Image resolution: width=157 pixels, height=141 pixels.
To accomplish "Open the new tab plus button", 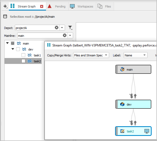I will 5,6.
